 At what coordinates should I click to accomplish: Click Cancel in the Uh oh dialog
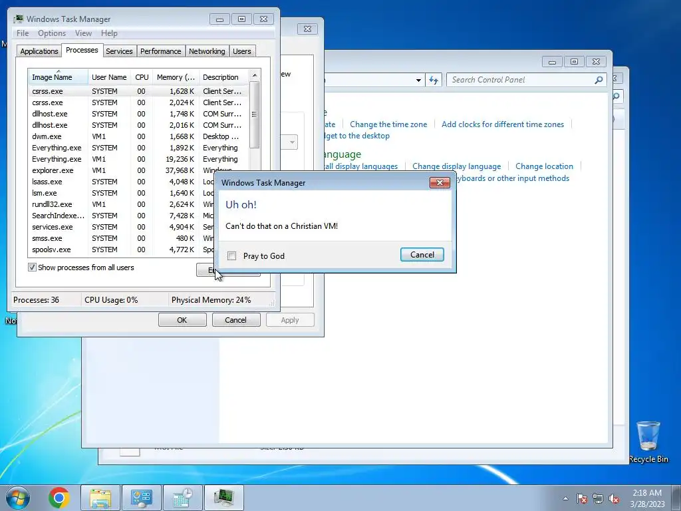click(x=422, y=255)
